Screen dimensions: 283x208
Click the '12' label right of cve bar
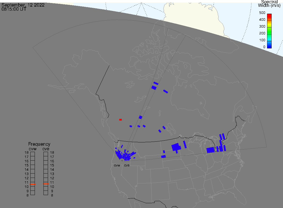pos(52,178)
